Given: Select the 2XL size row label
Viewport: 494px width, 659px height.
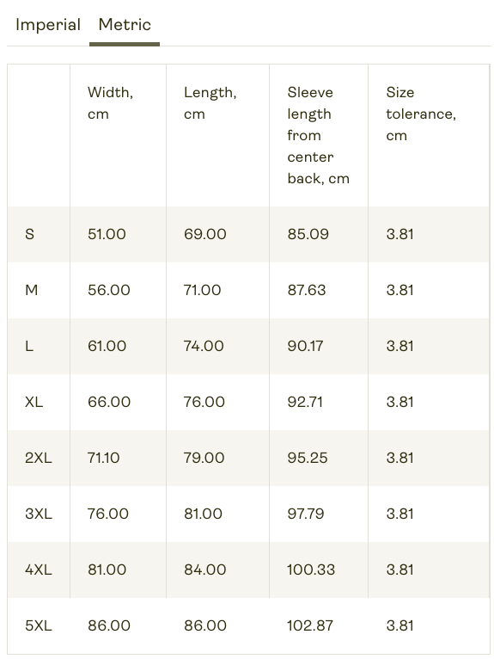Looking at the screenshot, I should click(38, 458).
